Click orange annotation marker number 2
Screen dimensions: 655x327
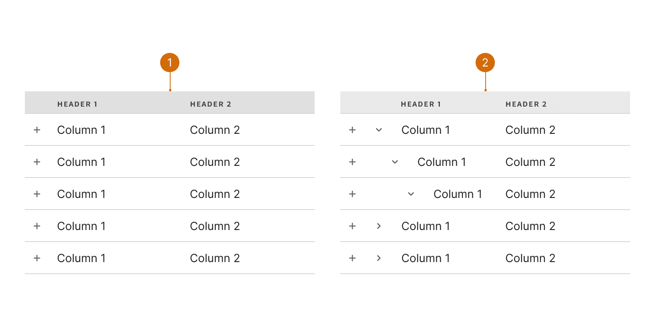485,63
